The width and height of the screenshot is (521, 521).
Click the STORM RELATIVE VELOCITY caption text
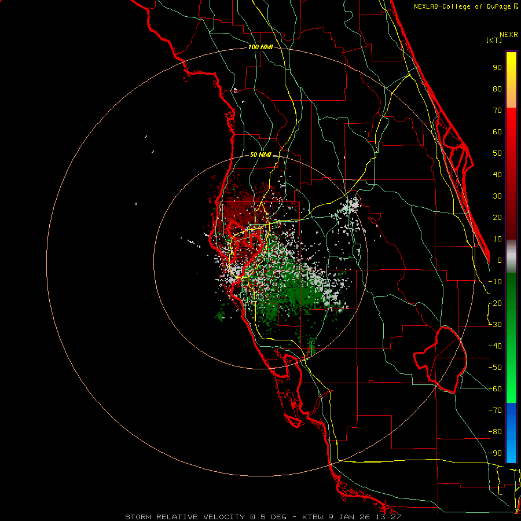pos(185,517)
